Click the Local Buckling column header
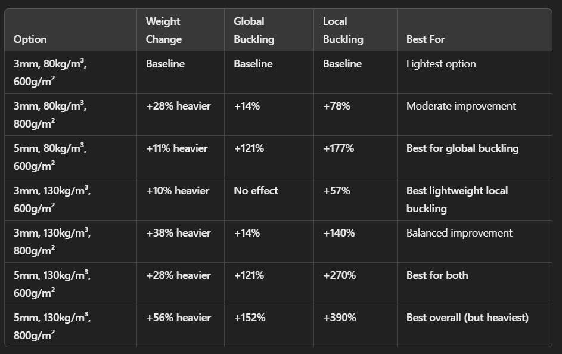 (x=343, y=30)
